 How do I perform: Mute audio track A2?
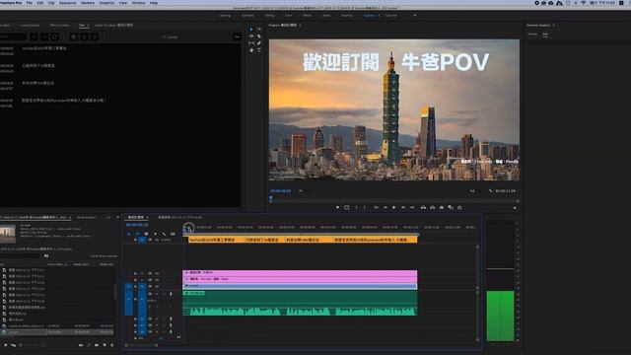click(x=157, y=319)
